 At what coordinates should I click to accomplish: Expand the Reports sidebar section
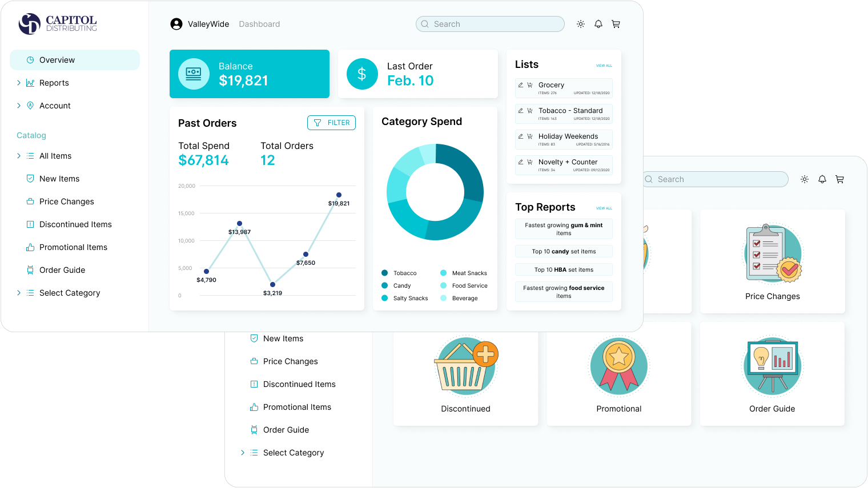[x=19, y=83]
